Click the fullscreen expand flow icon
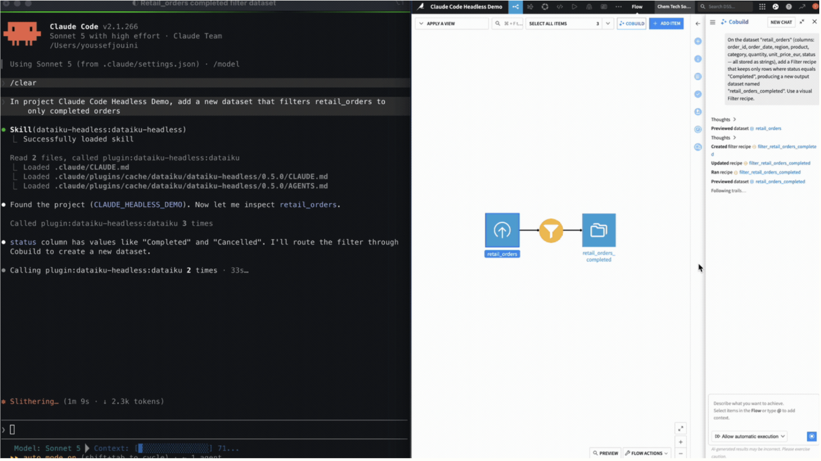This screenshot has width=821, height=461. 680,429
